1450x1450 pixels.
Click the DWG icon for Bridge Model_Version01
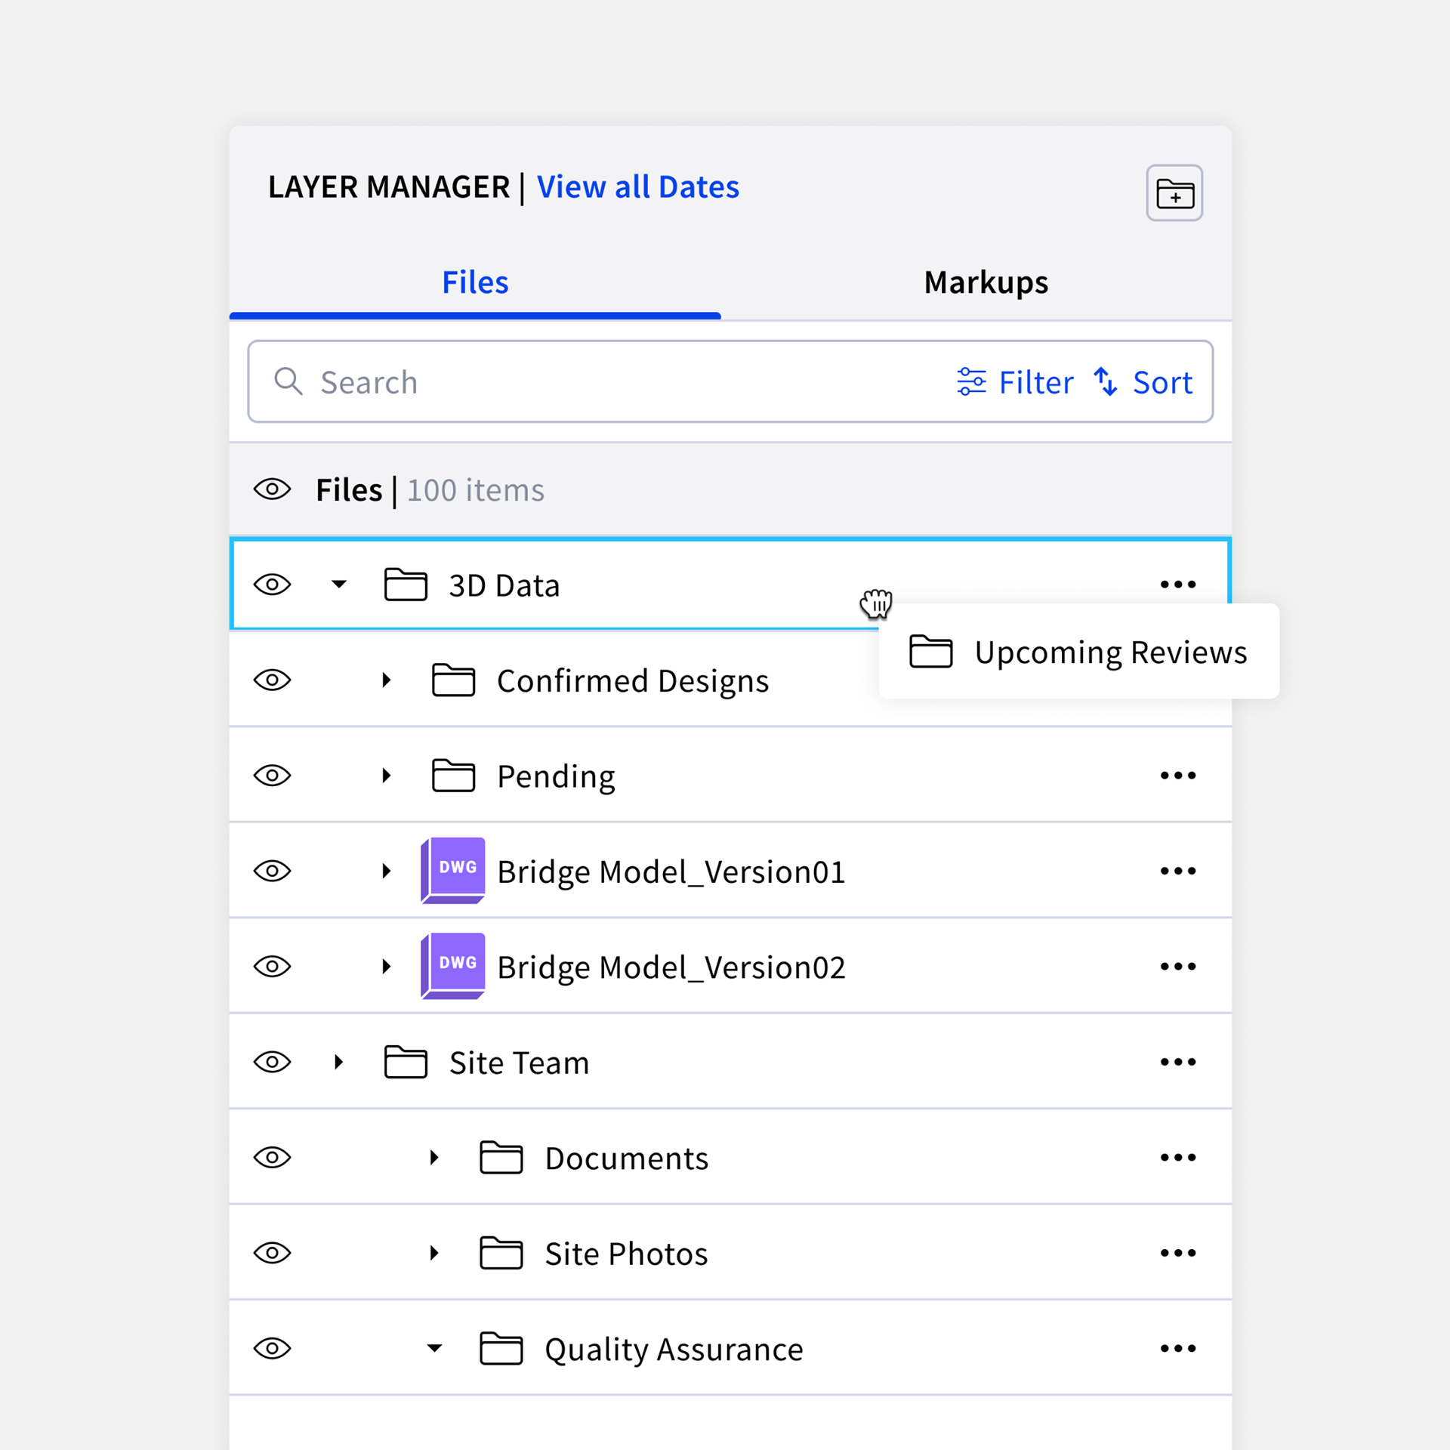click(x=453, y=871)
